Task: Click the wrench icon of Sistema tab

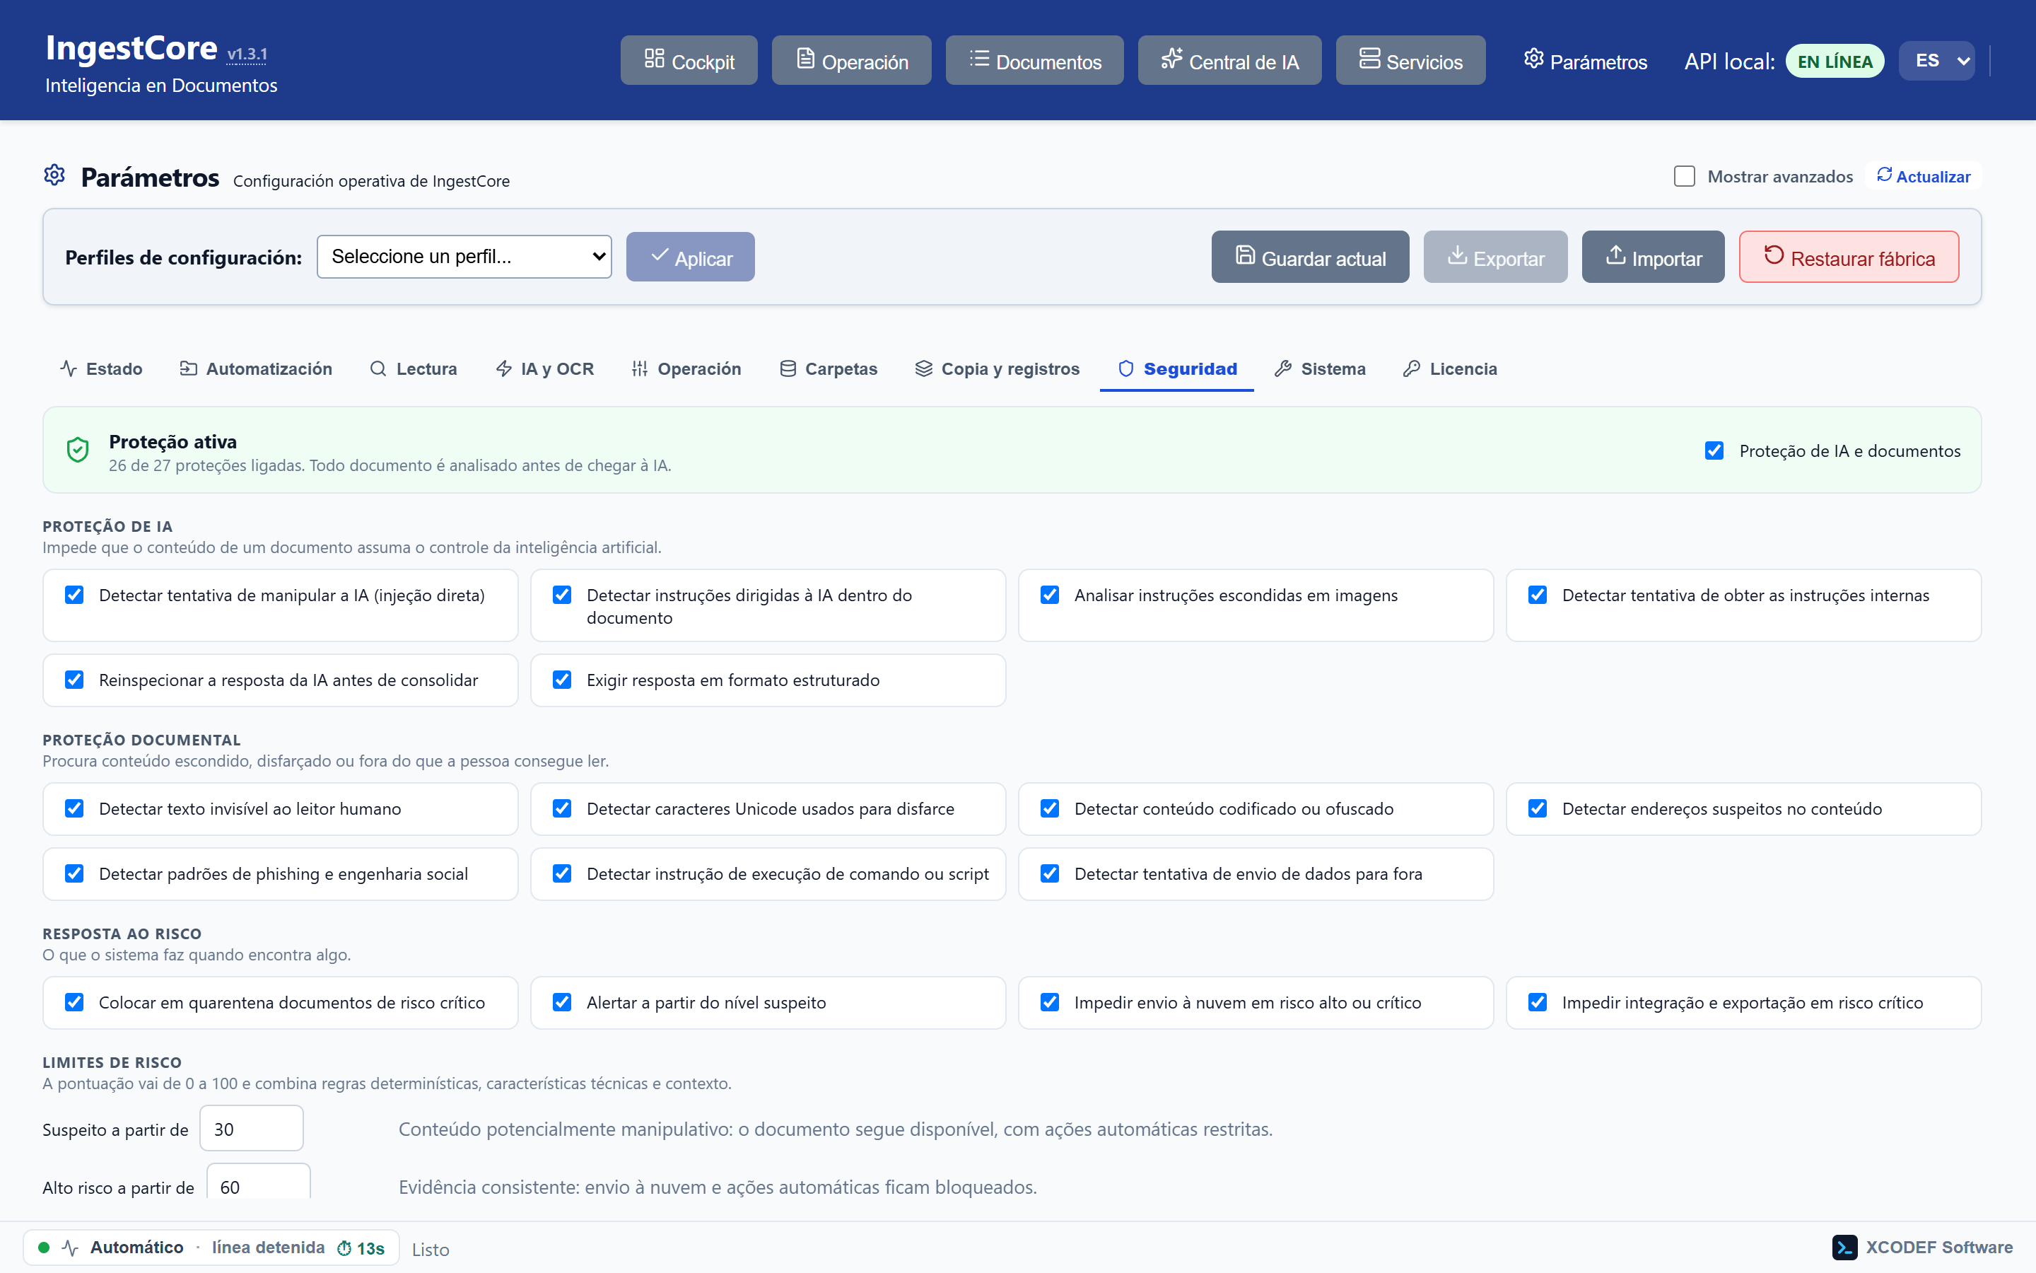Action: click(1283, 368)
